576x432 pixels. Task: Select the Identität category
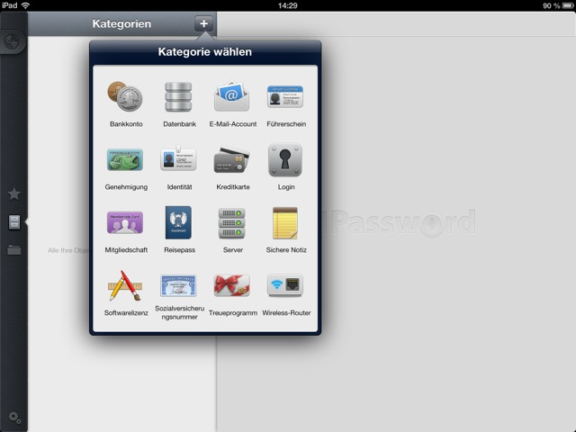(179, 159)
